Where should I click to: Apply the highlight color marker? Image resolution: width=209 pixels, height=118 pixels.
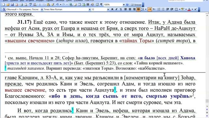(183, 9)
